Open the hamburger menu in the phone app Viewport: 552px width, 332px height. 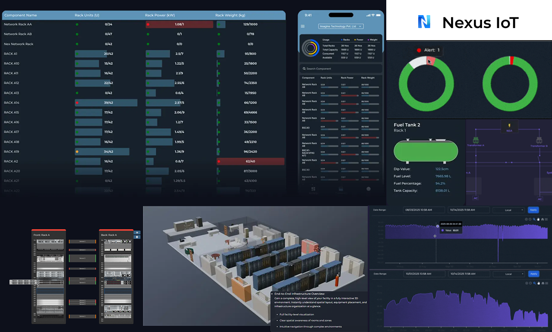pyautogui.click(x=303, y=26)
